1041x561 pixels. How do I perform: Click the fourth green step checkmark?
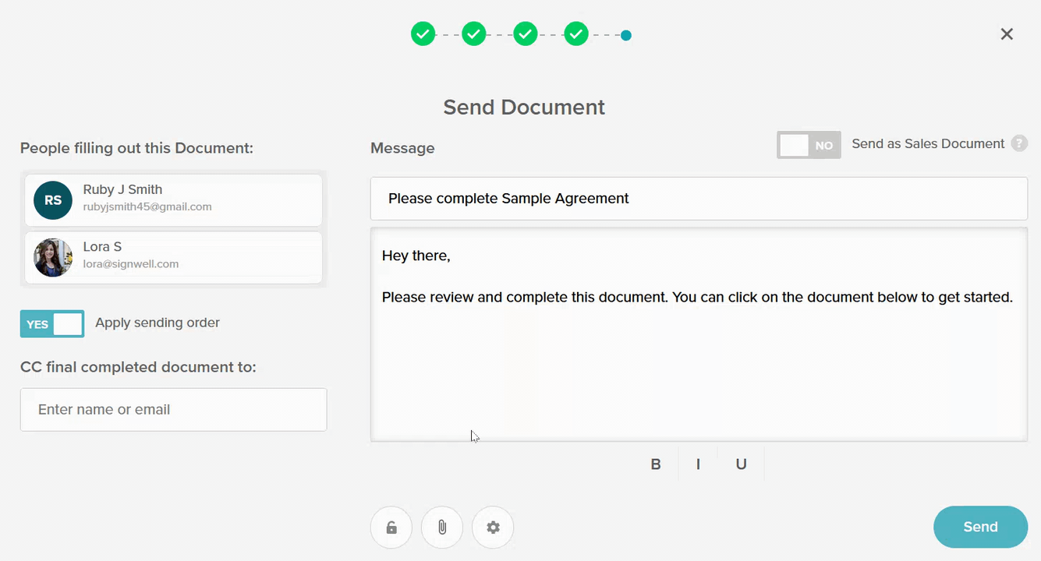point(576,34)
